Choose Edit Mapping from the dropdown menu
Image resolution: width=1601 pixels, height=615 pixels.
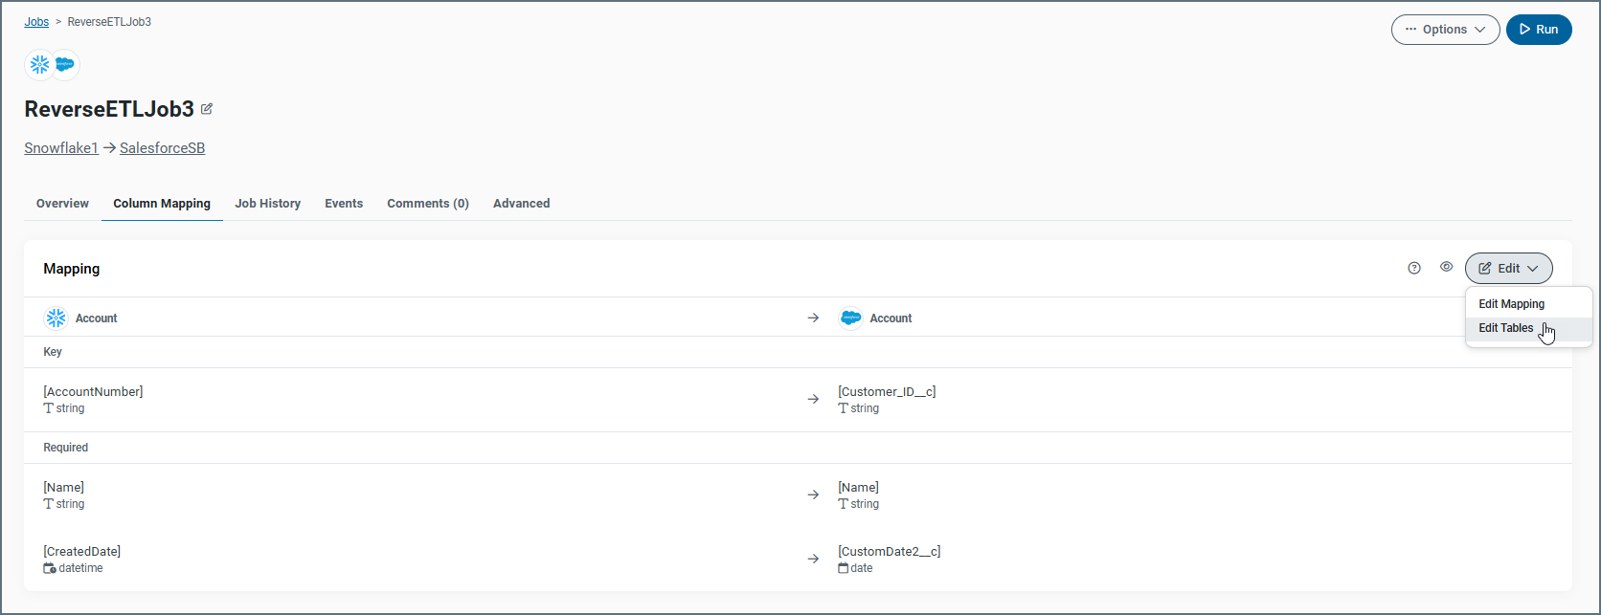[1511, 304]
